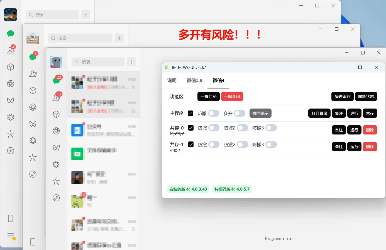Viewport: 386px width, 250px height.
Task: Select the 微信4 tab
Action: point(218,80)
